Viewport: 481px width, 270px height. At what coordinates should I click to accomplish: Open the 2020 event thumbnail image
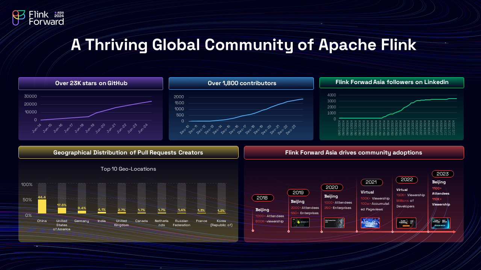click(x=334, y=223)
